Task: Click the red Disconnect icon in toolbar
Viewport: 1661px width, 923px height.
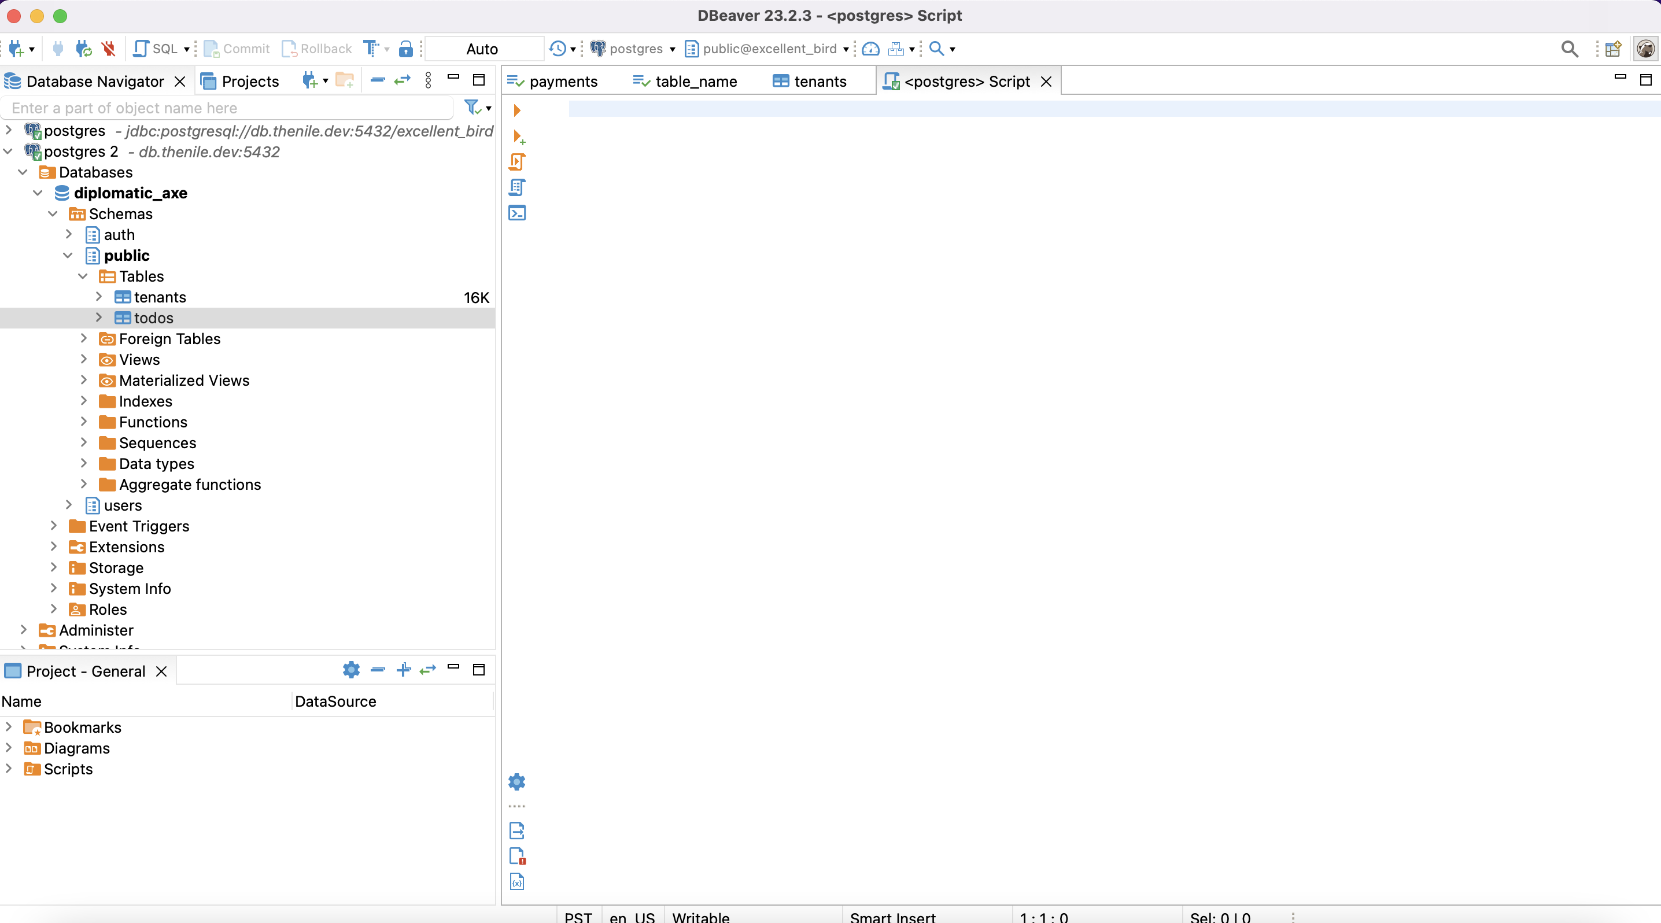Action: click(x=108, y=49)
